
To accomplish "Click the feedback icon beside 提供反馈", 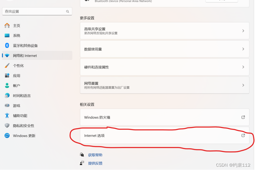I will pos(82,163).
